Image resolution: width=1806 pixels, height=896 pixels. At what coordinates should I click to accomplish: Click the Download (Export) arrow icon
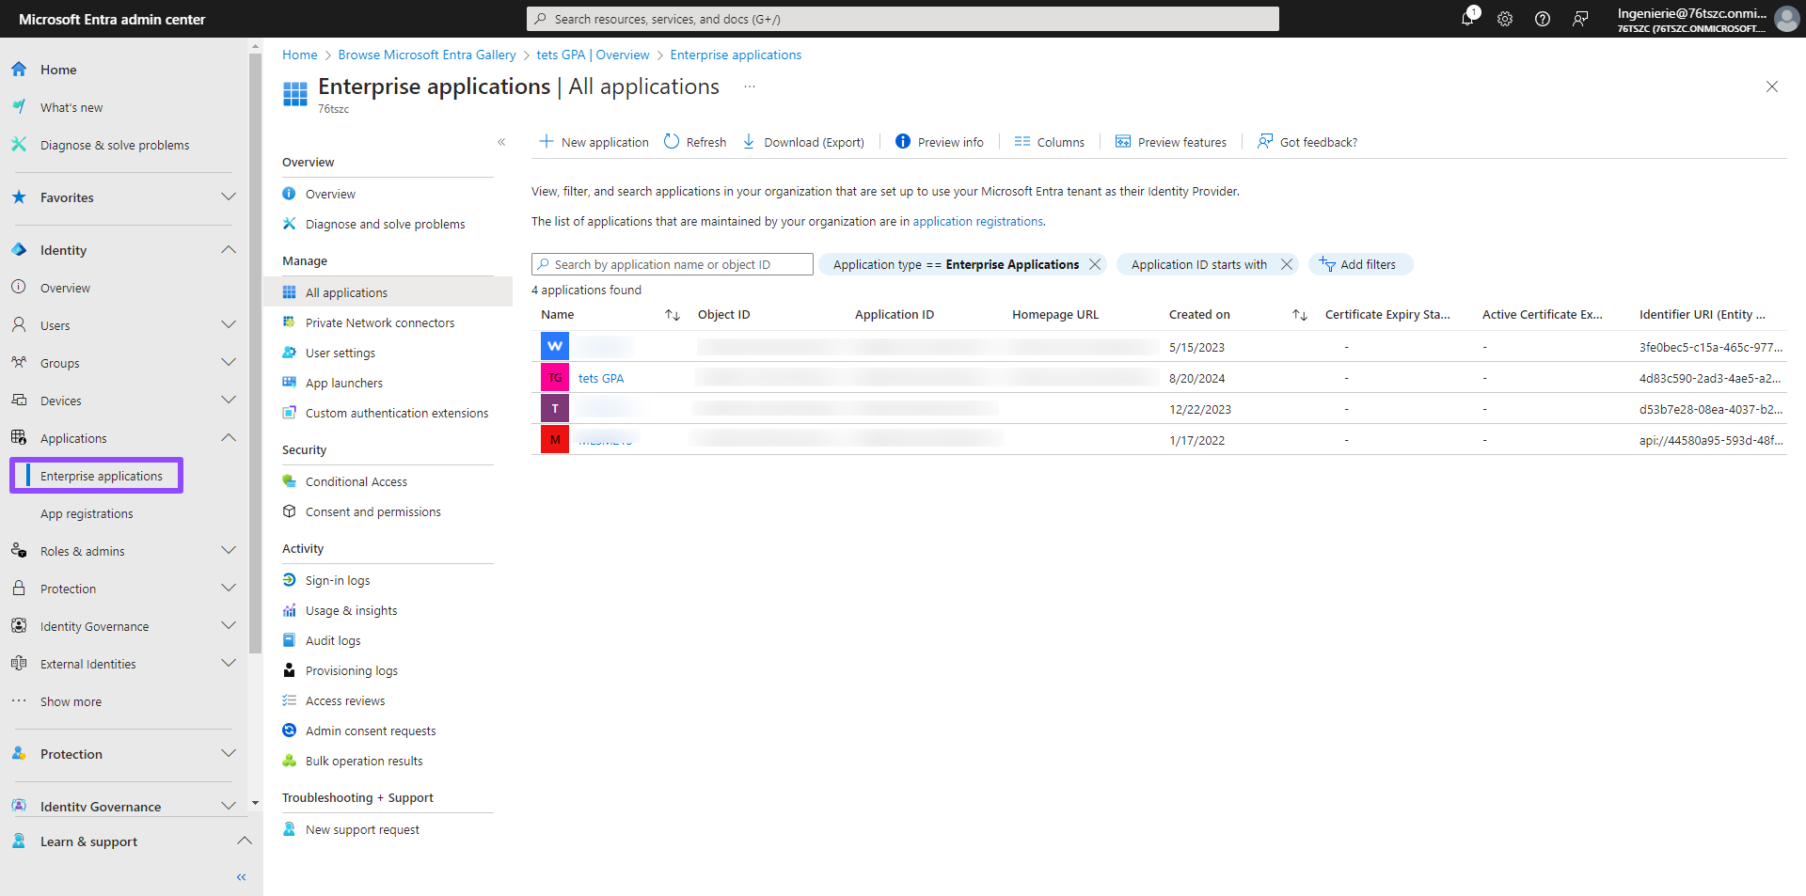(x=749, y=141)
